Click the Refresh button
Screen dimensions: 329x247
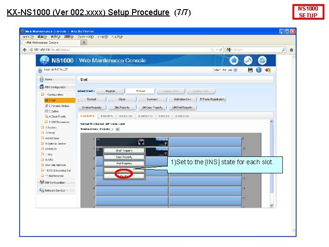point(92,99)
